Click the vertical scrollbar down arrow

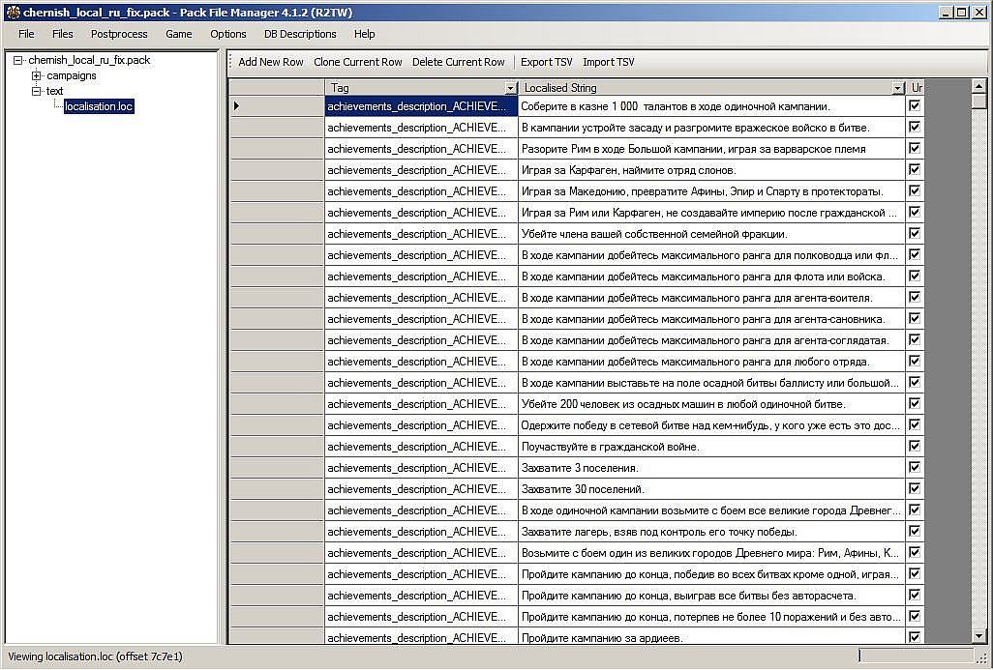coord(978,636)
